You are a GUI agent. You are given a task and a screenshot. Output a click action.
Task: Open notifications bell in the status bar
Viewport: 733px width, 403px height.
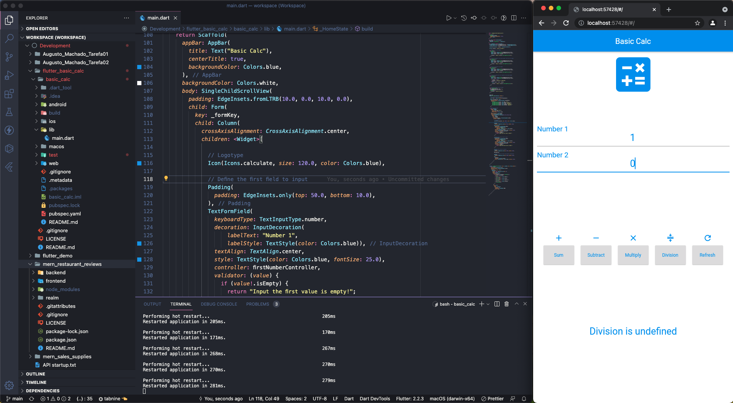click(x=524, y=399)
